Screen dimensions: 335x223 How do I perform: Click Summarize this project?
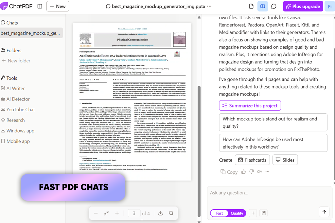[250, 105]
